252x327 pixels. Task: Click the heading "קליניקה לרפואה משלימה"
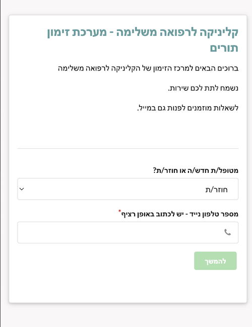(x=177, y=33)
